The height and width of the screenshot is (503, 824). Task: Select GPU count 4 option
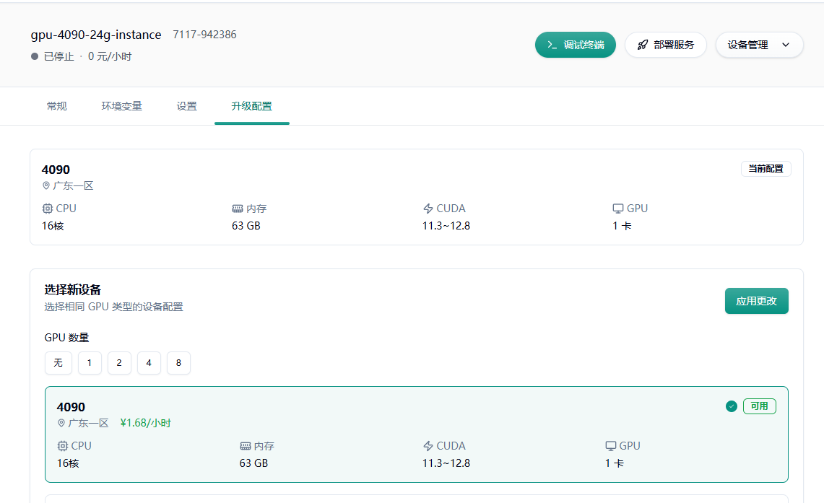click(x=149, y=363)
